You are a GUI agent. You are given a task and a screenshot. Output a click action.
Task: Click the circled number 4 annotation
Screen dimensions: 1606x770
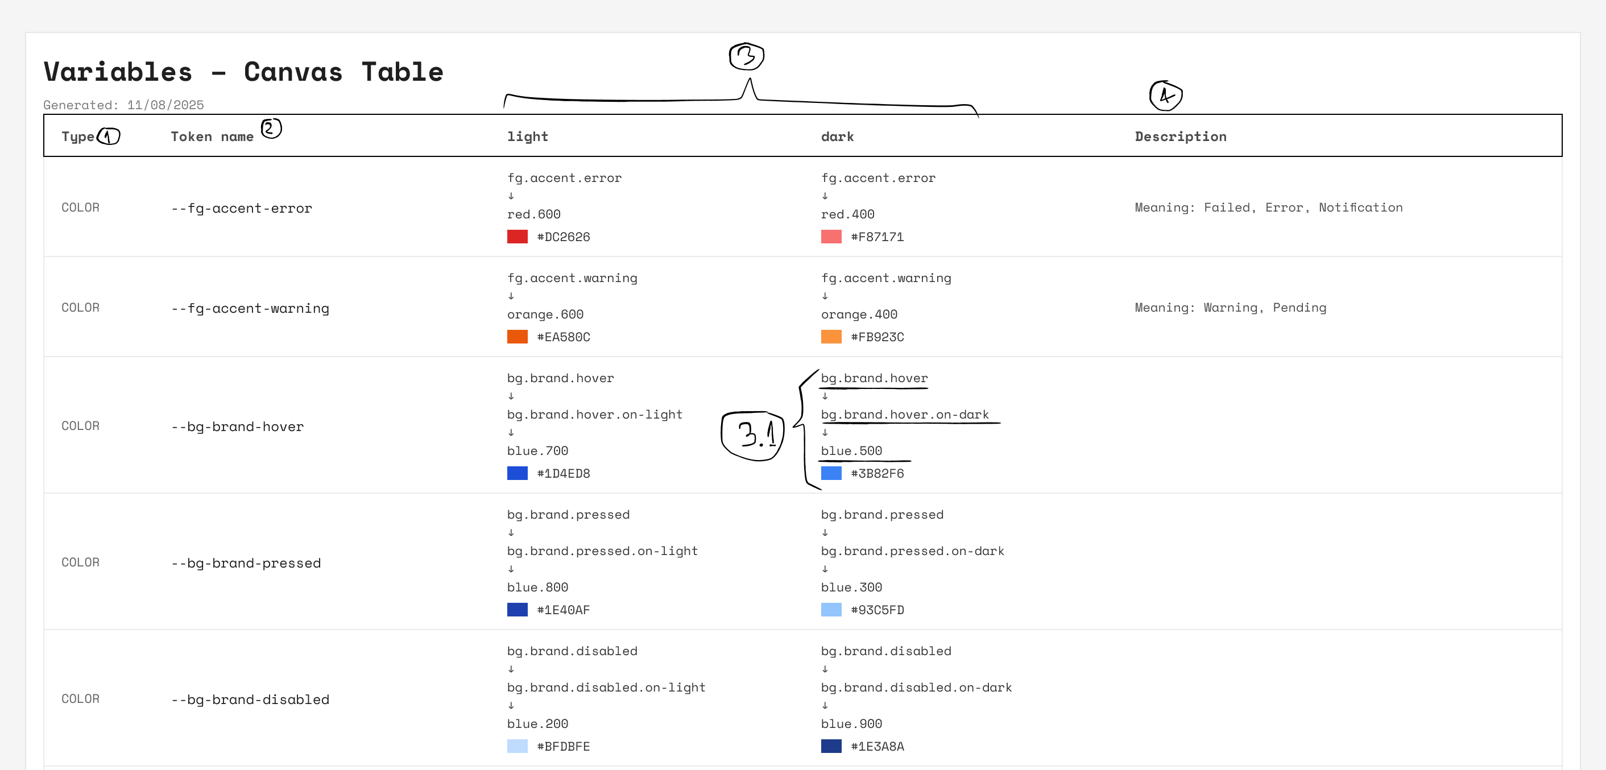(x=1165, y=96)
